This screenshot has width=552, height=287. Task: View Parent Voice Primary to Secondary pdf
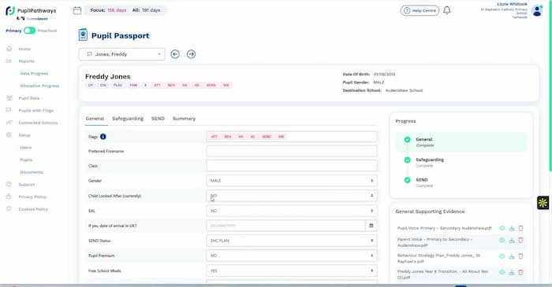502,241
